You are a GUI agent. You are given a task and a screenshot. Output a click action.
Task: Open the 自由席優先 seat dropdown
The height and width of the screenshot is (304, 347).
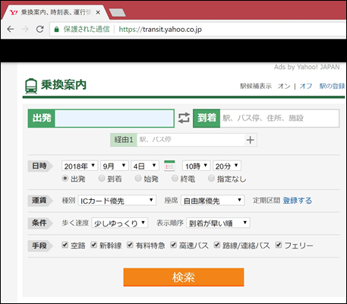[x=213, y=201]
